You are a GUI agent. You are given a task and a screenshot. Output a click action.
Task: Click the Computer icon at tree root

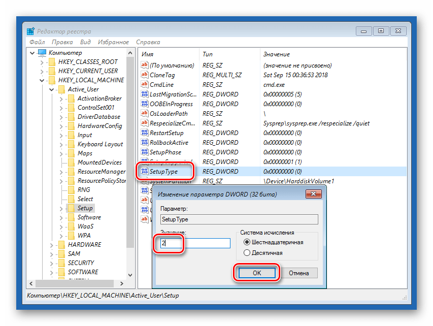pyautogui.click(x=42, y=53)
